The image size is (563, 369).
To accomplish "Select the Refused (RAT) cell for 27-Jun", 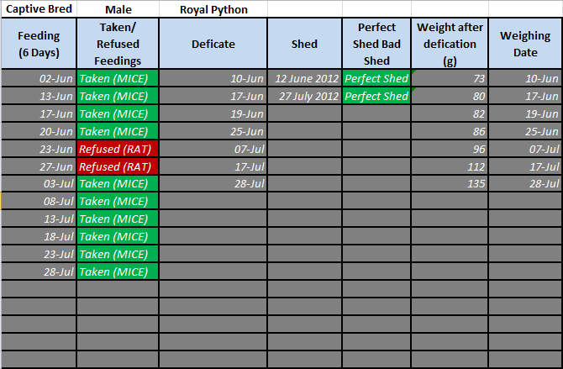I will 118,166.
